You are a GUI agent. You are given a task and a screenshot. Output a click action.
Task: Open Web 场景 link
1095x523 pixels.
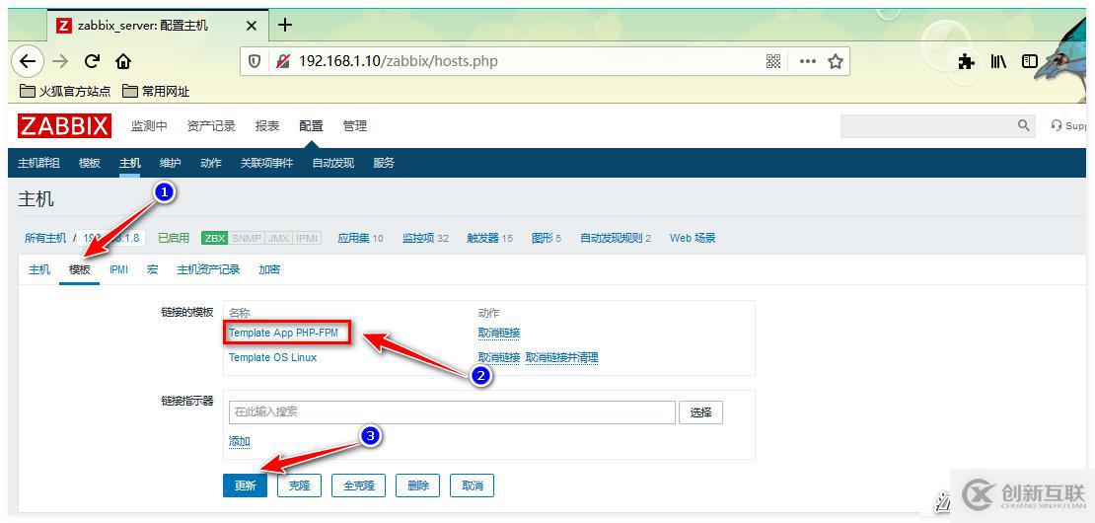[x=693, y=238]
